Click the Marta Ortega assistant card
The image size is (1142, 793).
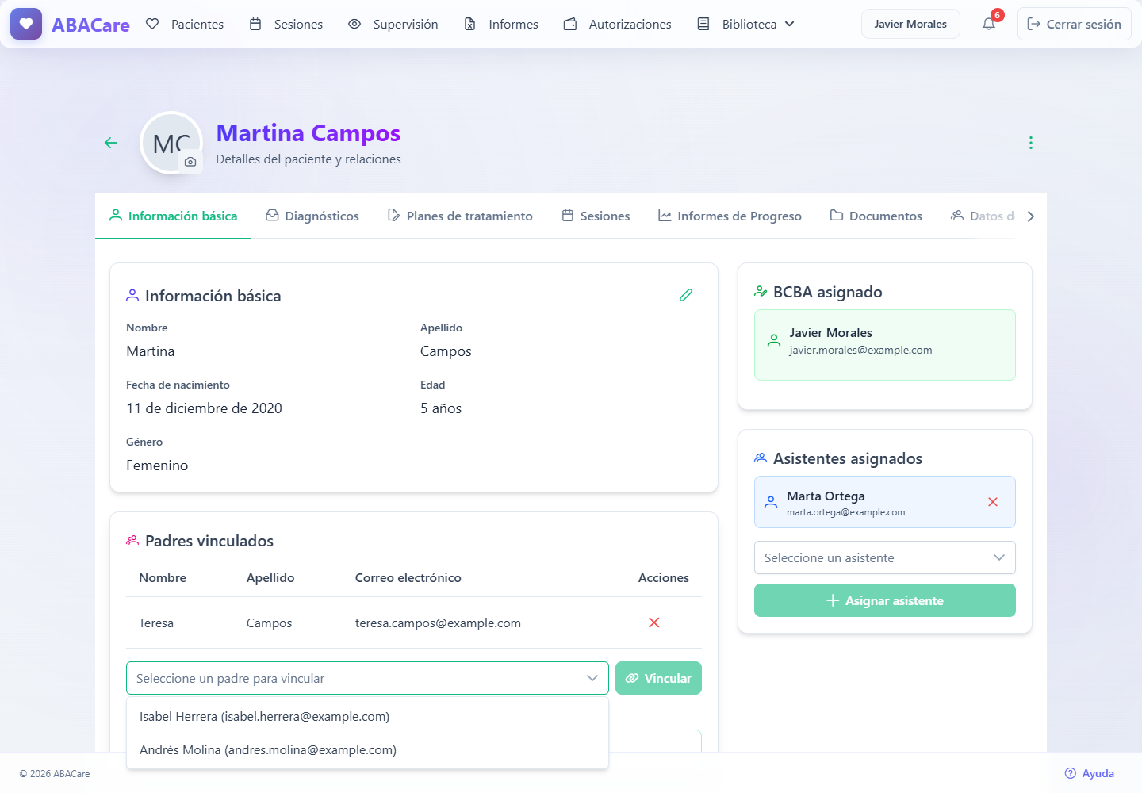pos(885,502)
